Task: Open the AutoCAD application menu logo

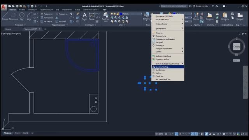Action: tap(4, 7)
